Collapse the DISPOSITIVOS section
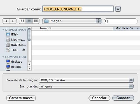140x104 pixels. (x=3, y=29)
